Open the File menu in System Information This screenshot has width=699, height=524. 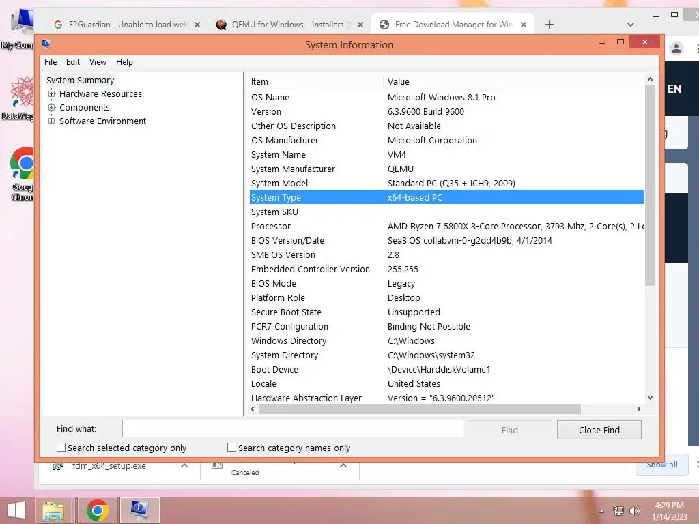pos(51,62)
